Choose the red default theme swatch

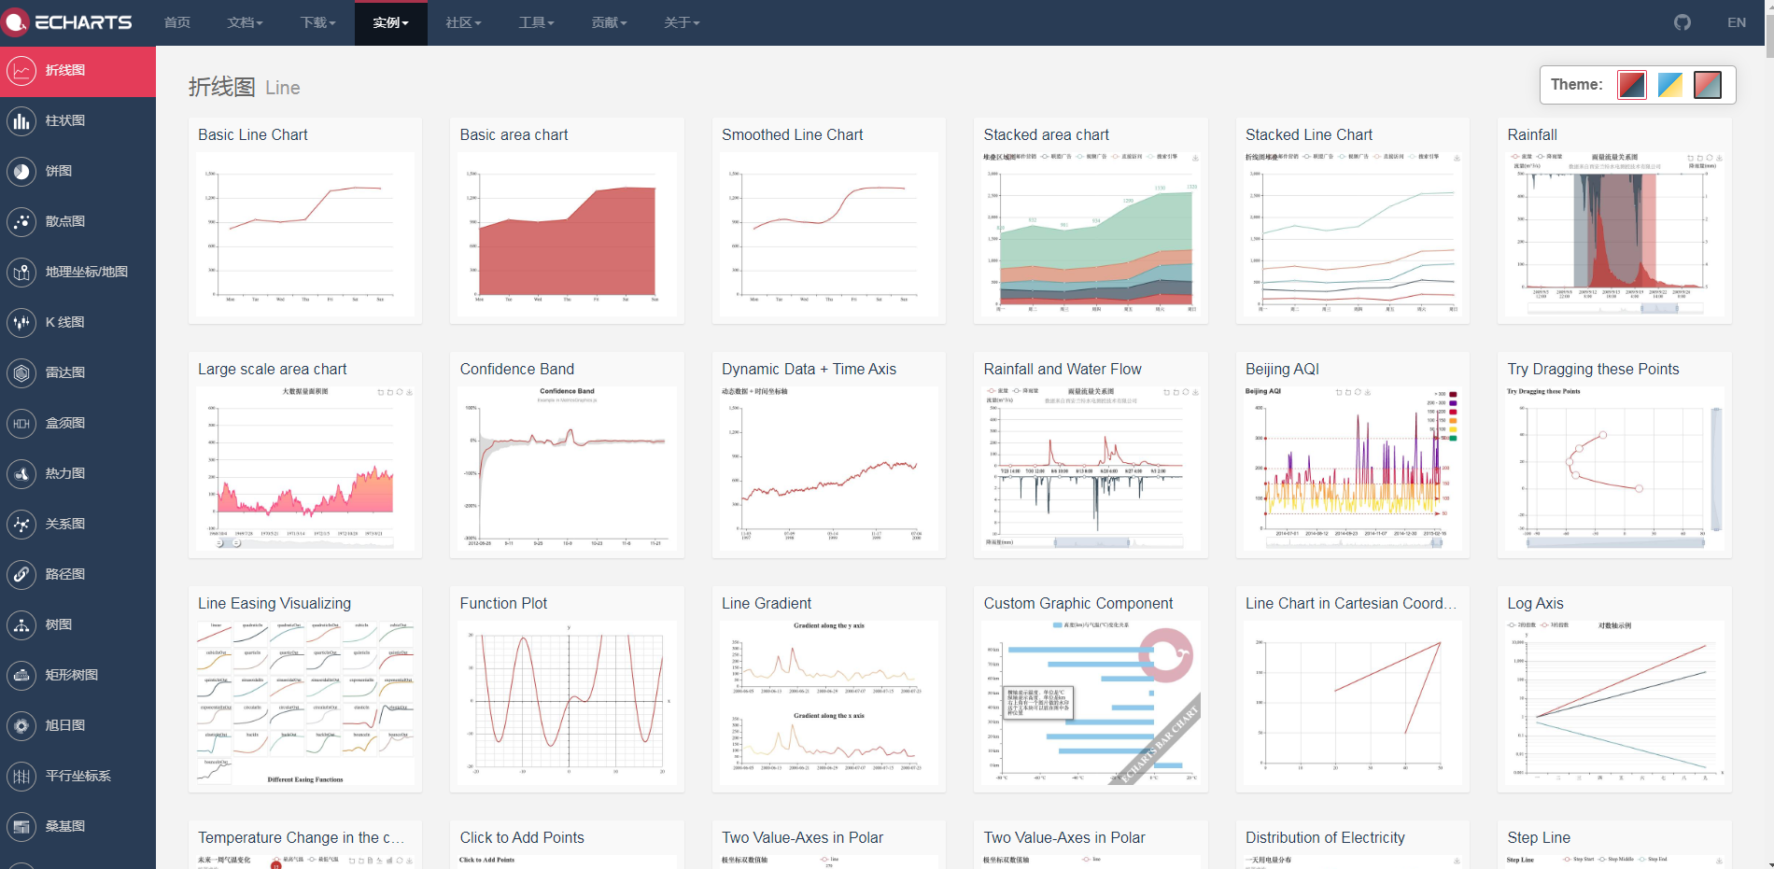click(x=1631, y=85)
